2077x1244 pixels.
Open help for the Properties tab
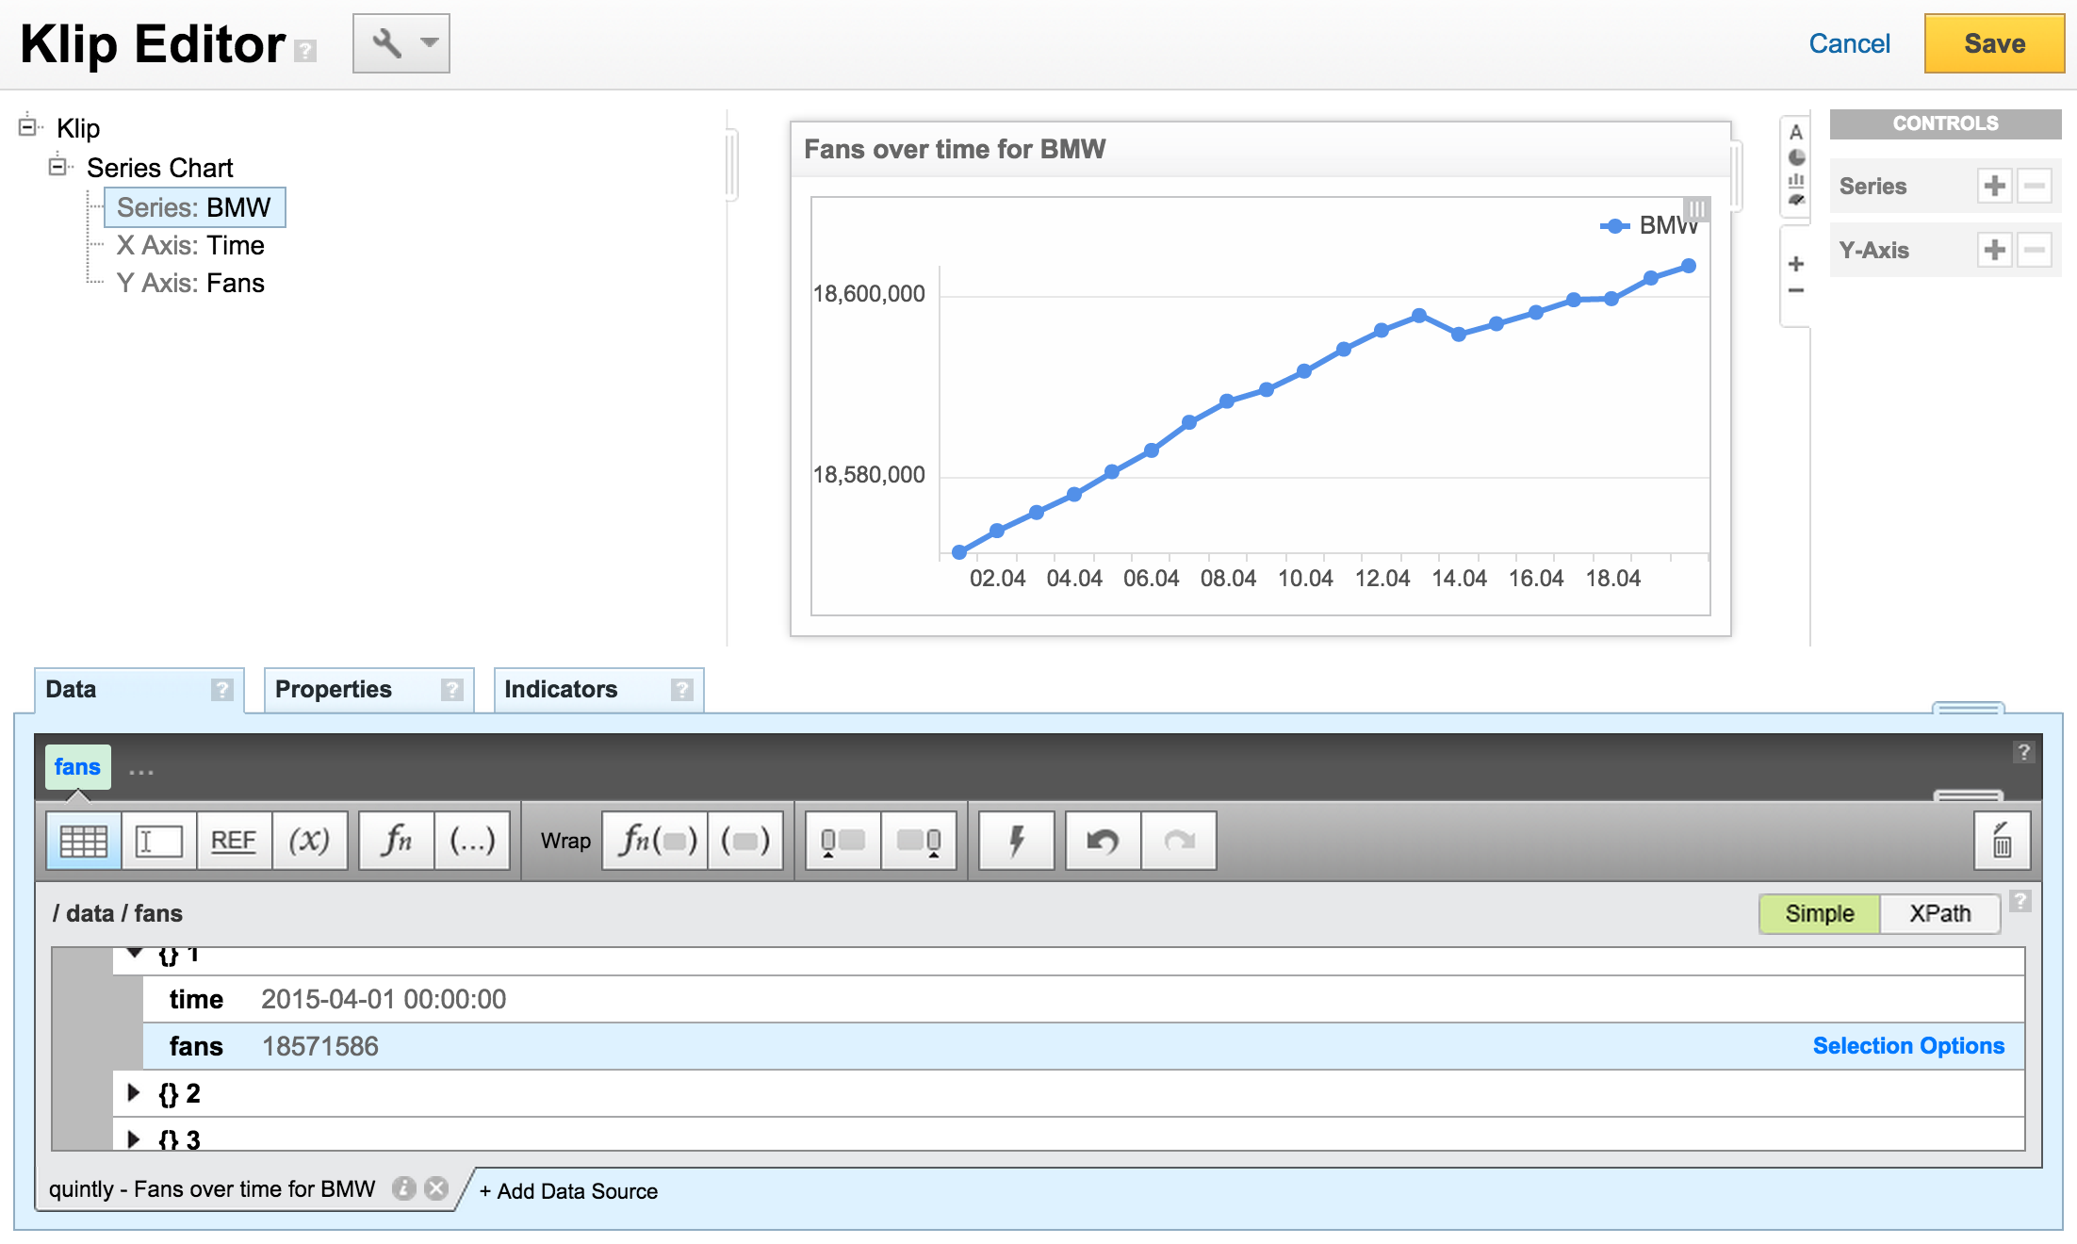tap(451, 690)
